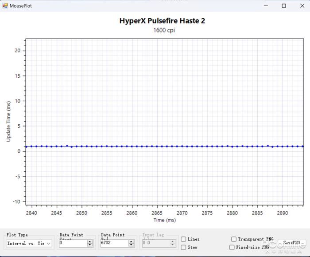
Task: Toggle the Fixed-size PNG checkbox
Action: (232, 247)
